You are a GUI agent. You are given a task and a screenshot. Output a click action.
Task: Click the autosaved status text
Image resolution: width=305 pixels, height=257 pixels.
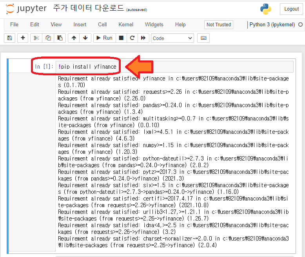tap(136, 10)
